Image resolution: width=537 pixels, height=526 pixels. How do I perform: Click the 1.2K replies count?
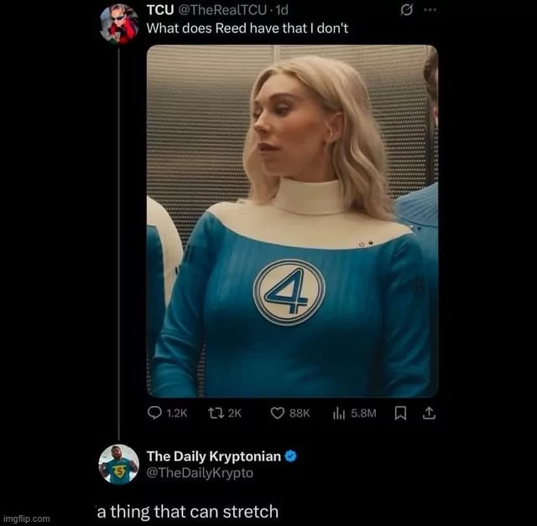pos(177,413)
